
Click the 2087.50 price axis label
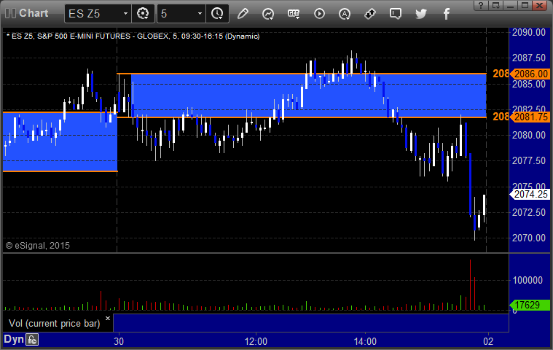[529, 58]
